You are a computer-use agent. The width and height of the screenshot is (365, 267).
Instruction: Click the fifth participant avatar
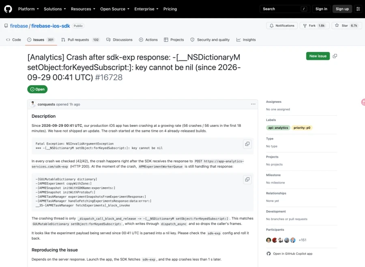point(293,240)
